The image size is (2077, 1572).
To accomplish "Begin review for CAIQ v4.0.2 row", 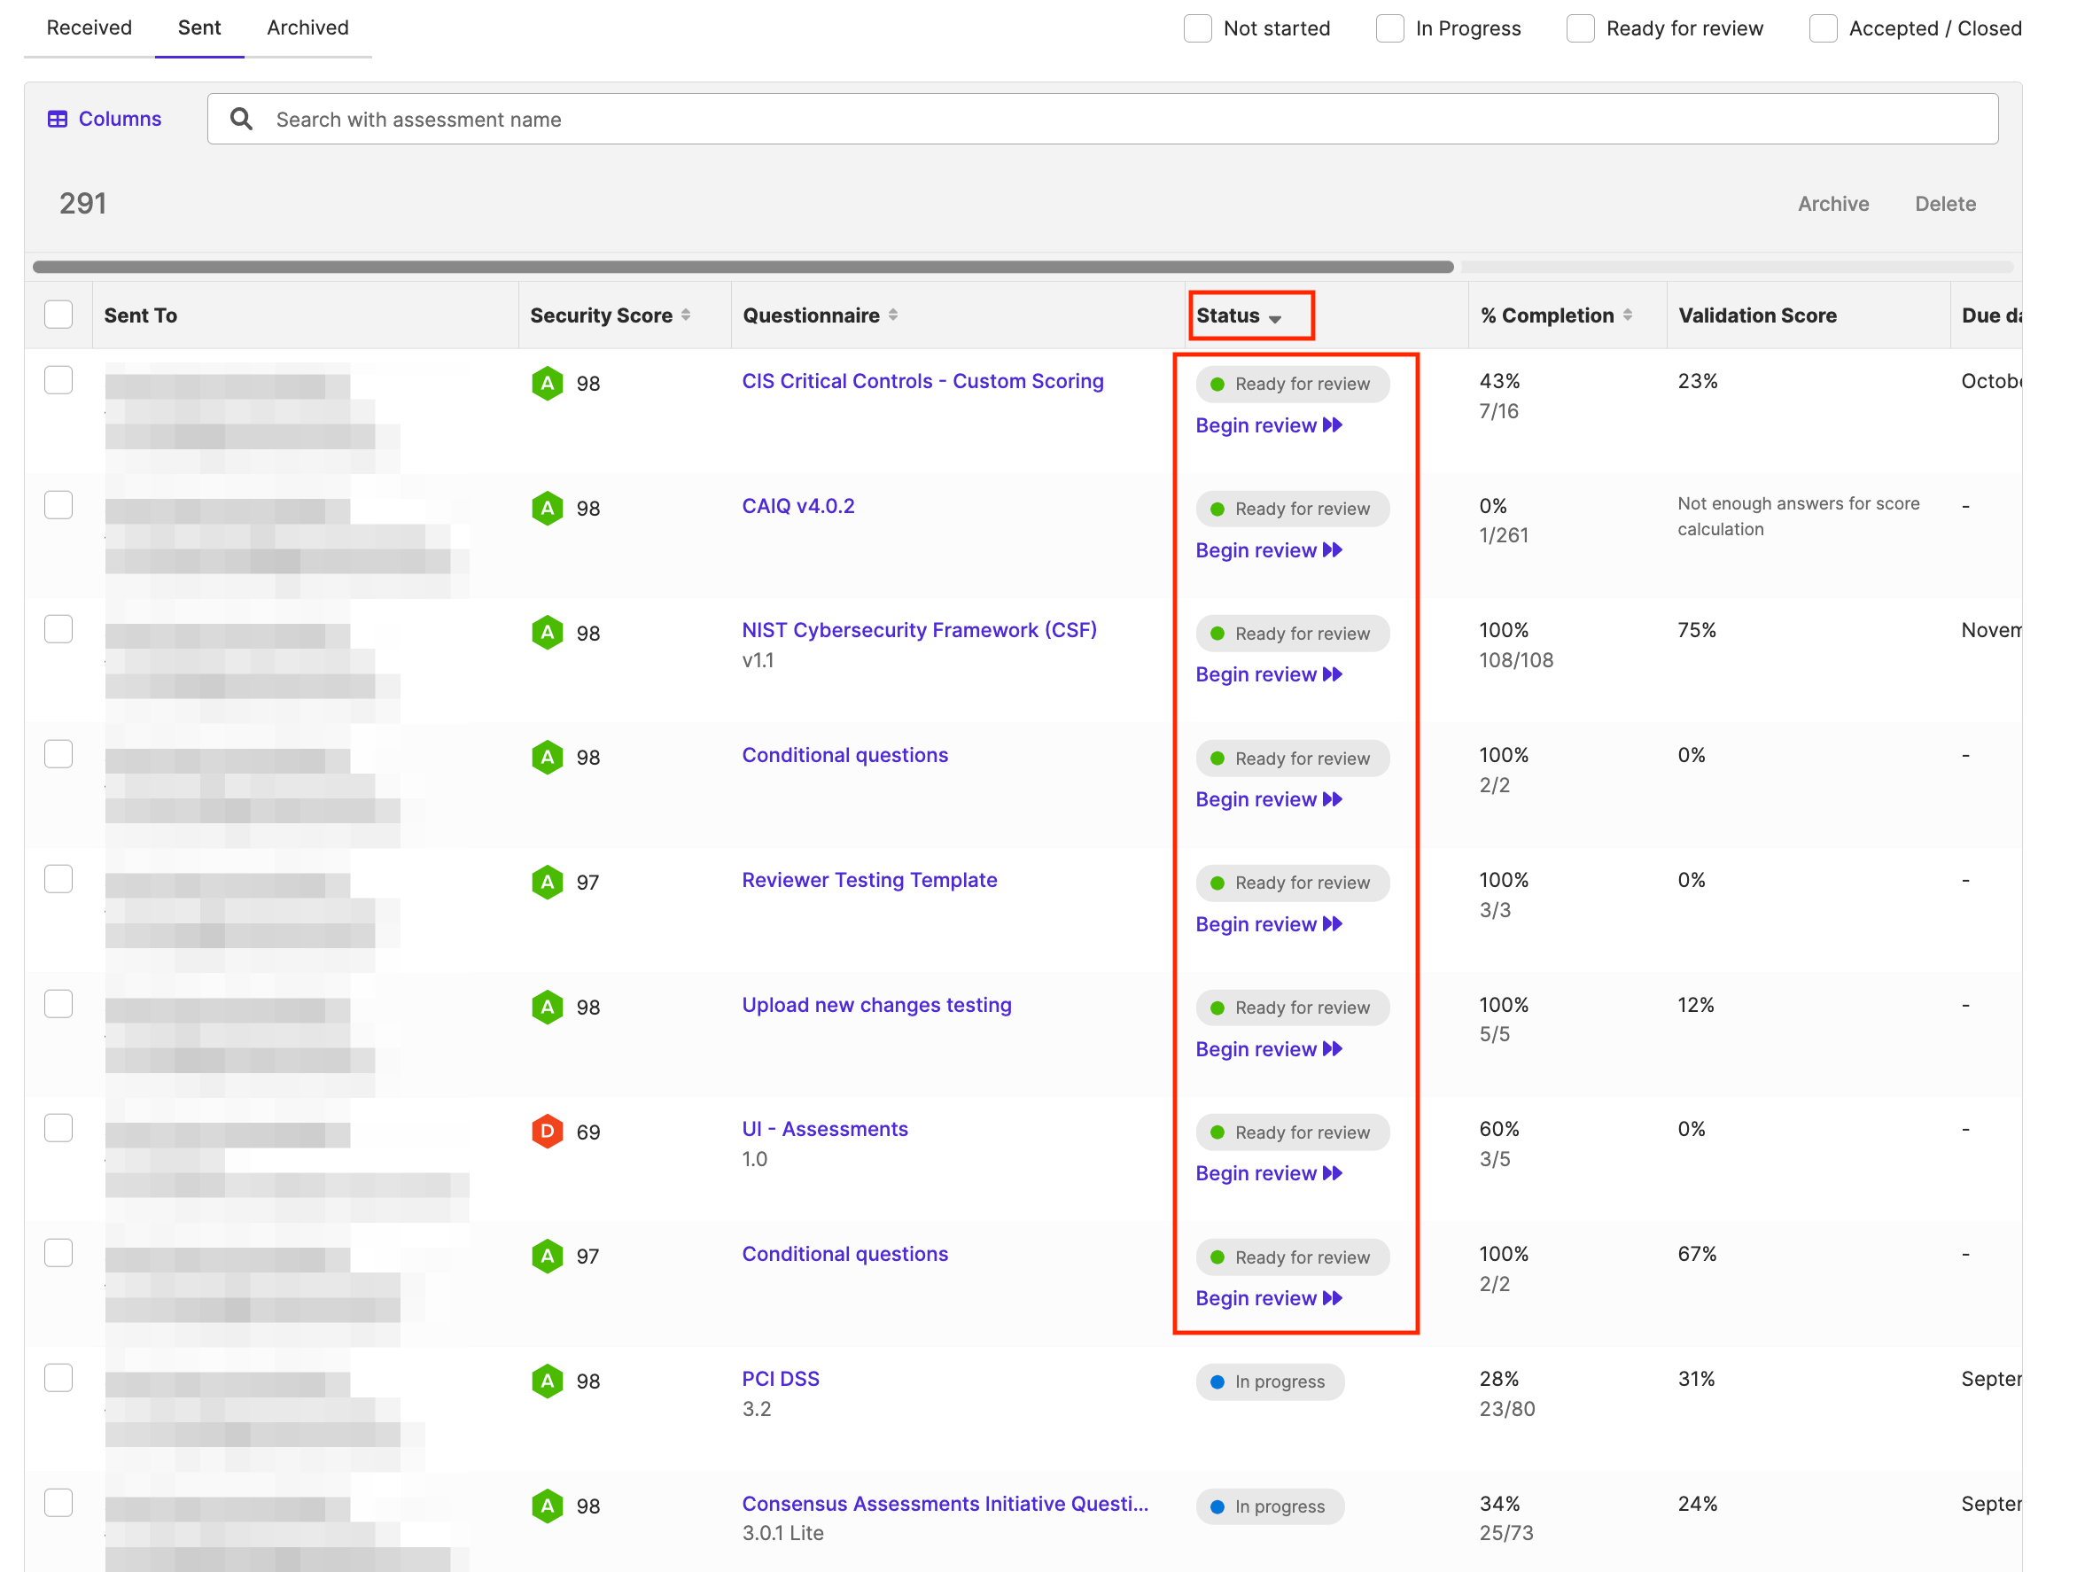I will coord(1269,550).
